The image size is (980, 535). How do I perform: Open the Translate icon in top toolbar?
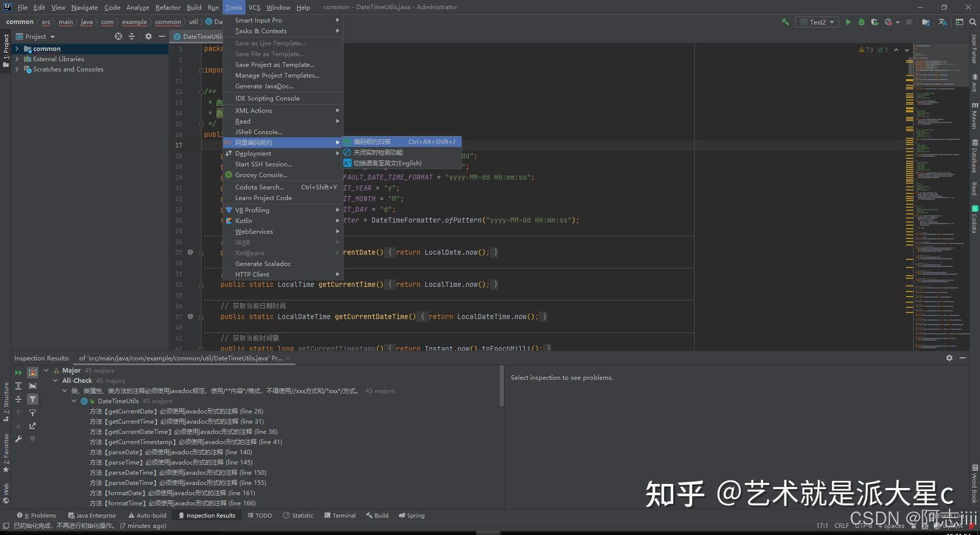pyautogui.click(x=942, y=22)
